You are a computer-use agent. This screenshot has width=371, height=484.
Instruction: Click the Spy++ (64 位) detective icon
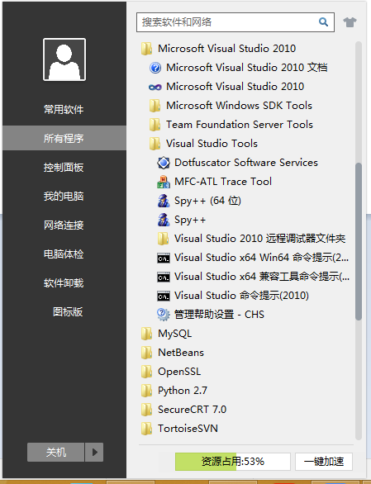tap(163, 201)
